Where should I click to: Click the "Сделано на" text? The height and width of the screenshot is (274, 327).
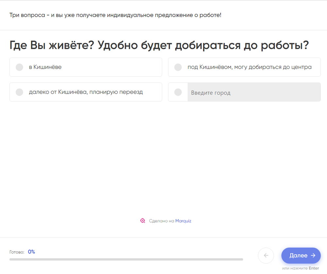click(x=162, y=221)
